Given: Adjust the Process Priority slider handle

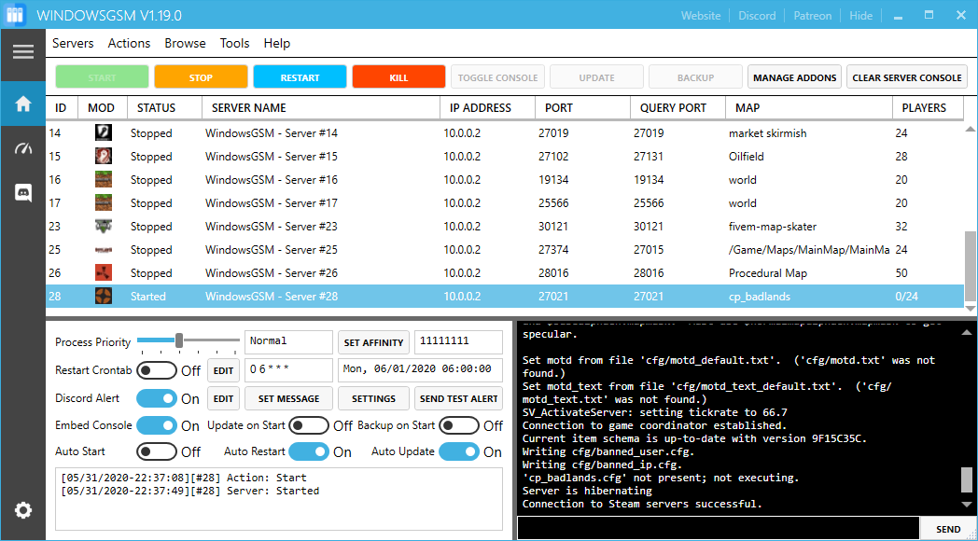Looking at the screenshot, I should click(179, 340).
